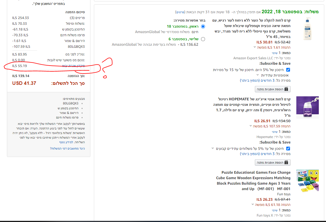Select the priority September 6 delivery option
The image size is (326, 222).
(203, 39)
